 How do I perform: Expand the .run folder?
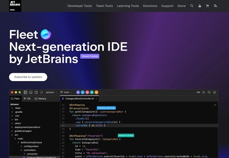[12, 116]
